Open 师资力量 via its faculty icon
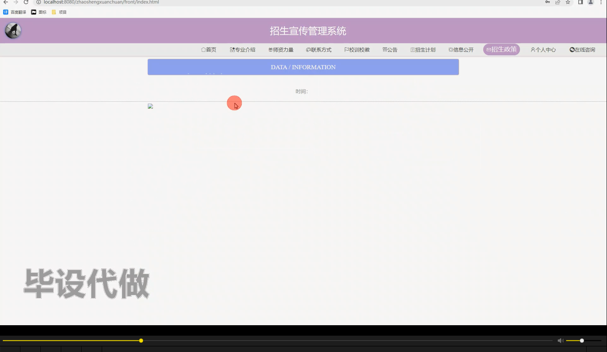Image resolution: width=607 pixels, height=352 pixels. pyautogui.click(x=270, y=50)
